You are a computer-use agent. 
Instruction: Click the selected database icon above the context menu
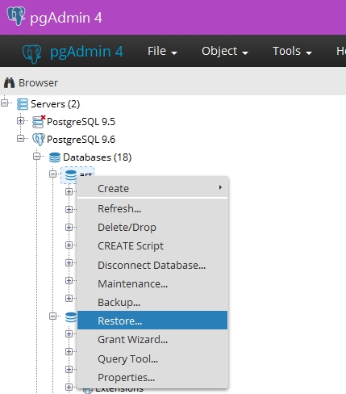[71, 175]
